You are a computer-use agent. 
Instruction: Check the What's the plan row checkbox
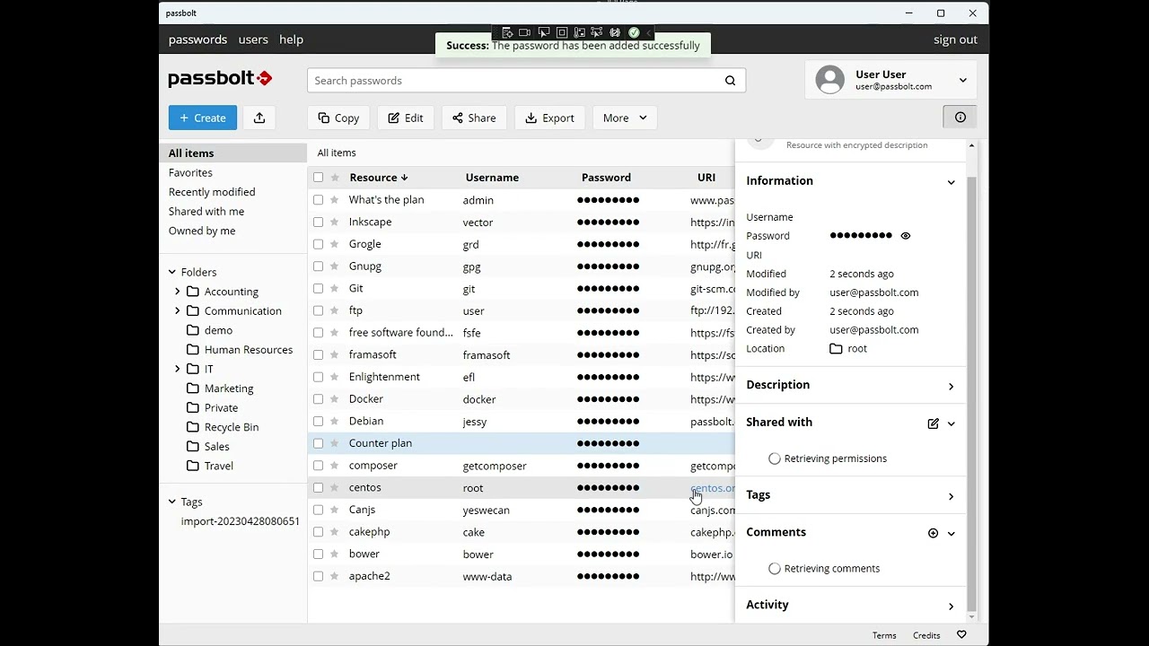pyautogui.click(x=318, y=200)
